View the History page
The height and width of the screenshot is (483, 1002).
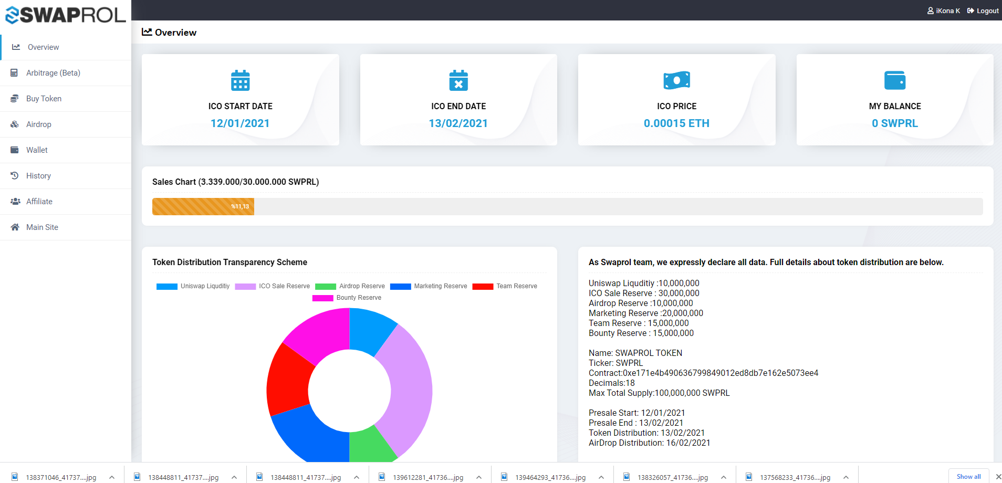coord(66,176)
